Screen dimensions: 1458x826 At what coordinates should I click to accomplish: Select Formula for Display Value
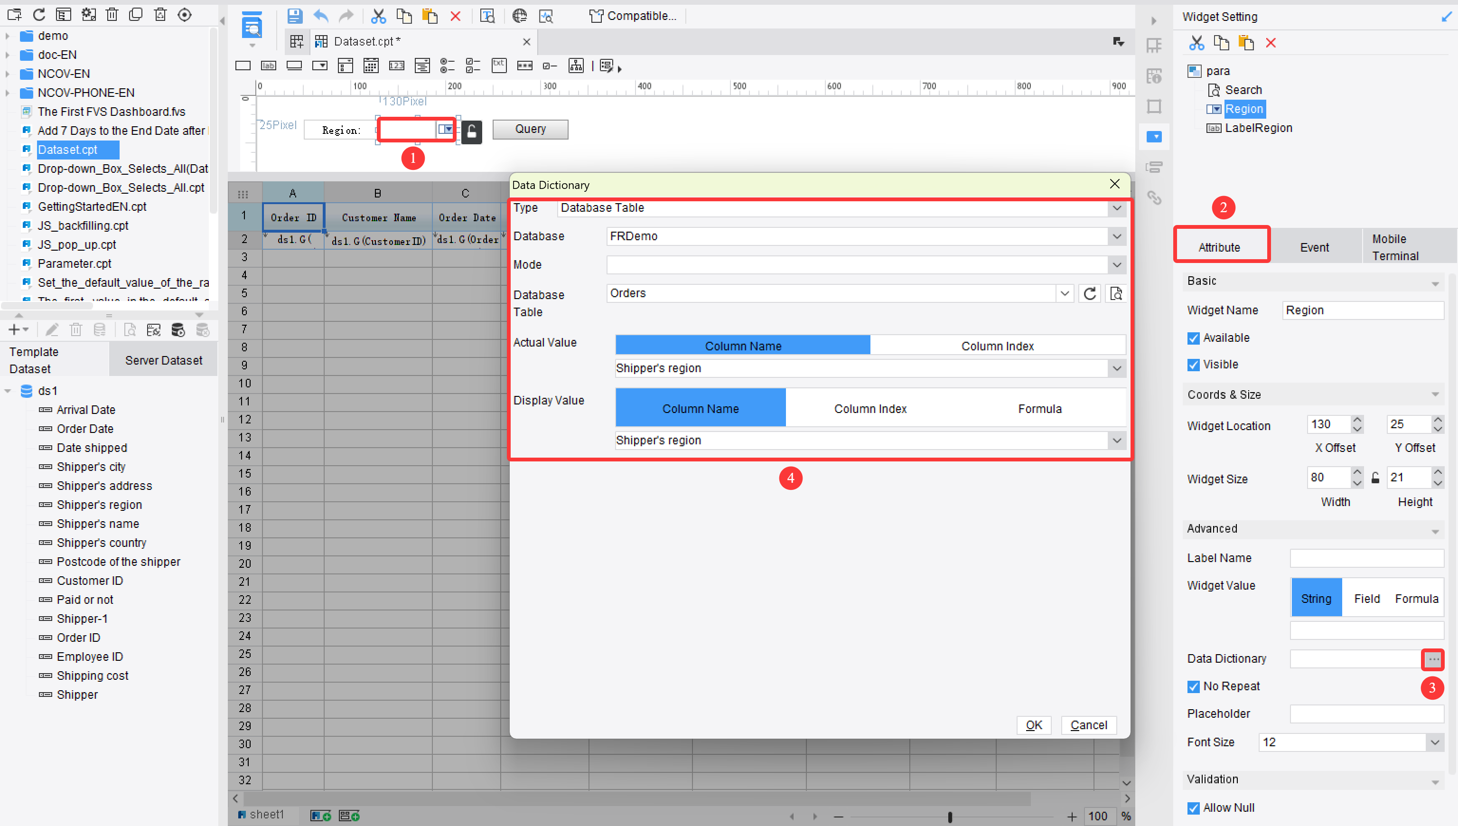click(1039, 408)
